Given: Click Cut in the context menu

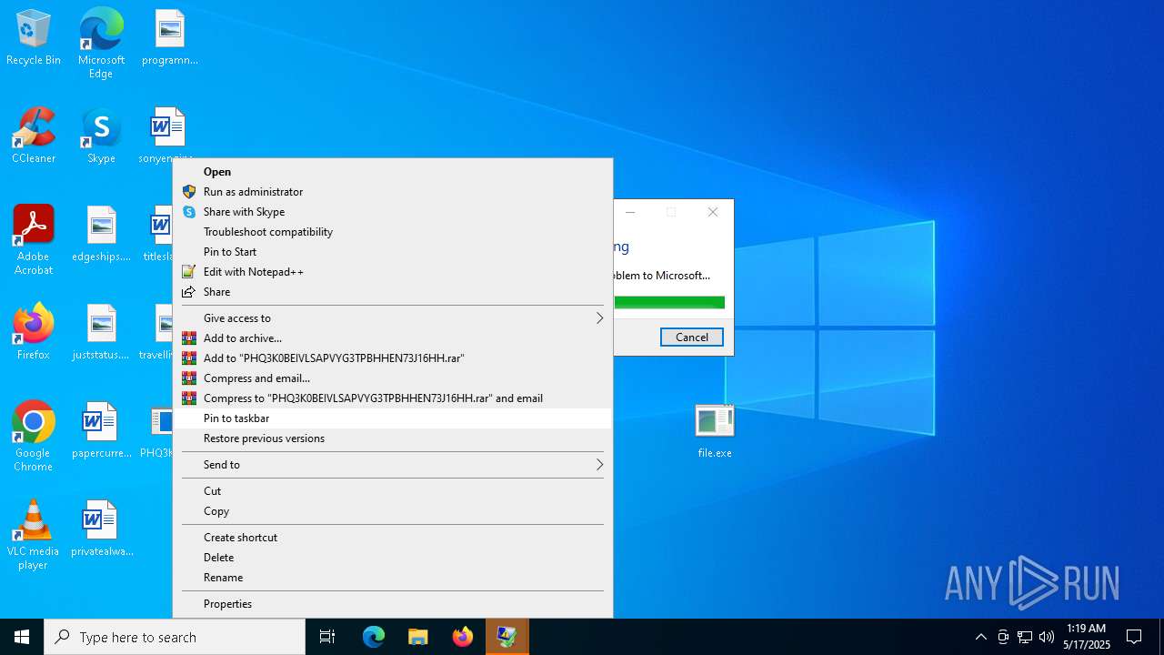Looking at the screenshot, I should coord(392,491).
